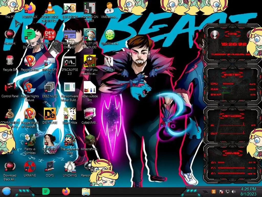The image size is (262, 197).
Task: Click the alien head logo in widget
Action: coord(215,35)
